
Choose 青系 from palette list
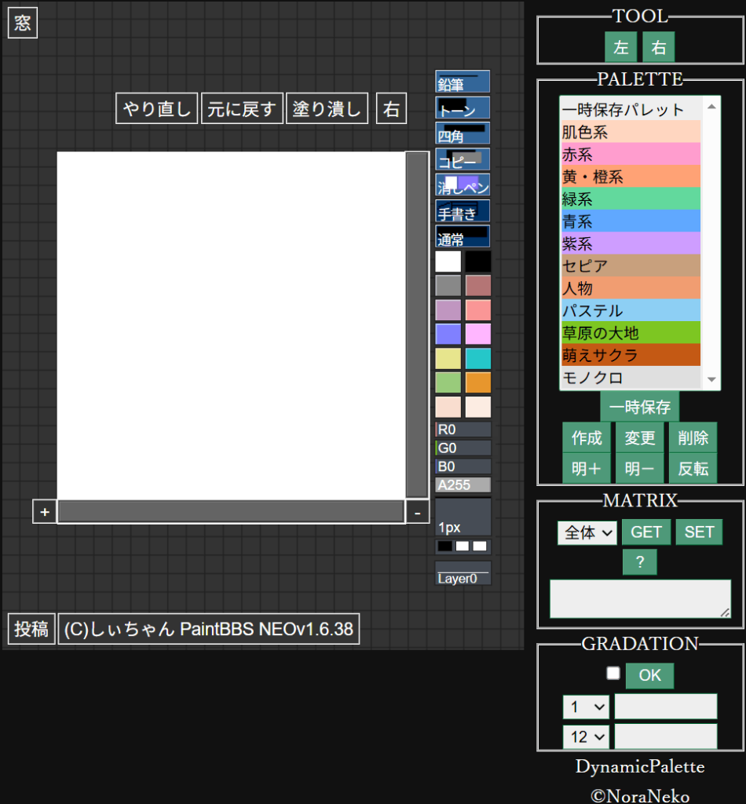(631, 221)
